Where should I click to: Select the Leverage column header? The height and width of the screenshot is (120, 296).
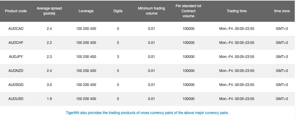(x=86, y=11)
